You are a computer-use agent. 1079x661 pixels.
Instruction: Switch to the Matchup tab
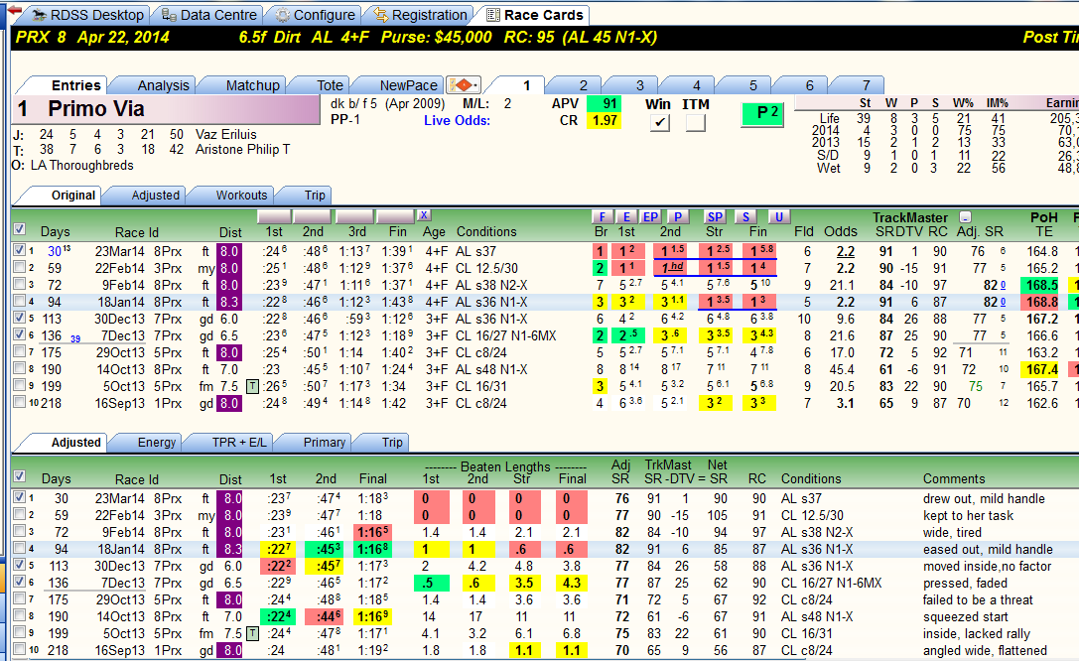[x=252, y=85]
